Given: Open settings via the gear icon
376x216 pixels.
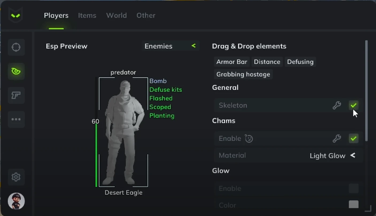Looking at the screenshot, I should (x=16, y=177).
